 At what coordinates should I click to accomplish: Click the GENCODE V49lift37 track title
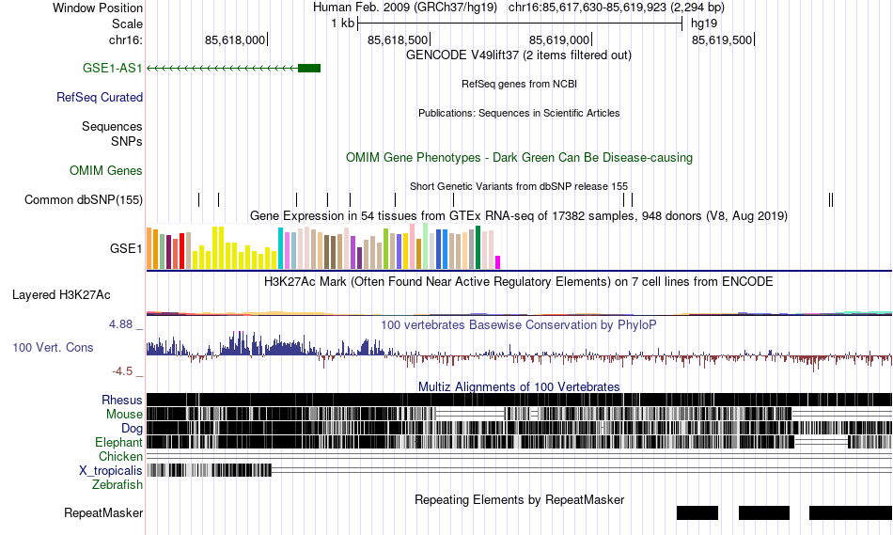click(x=518, y=55)
